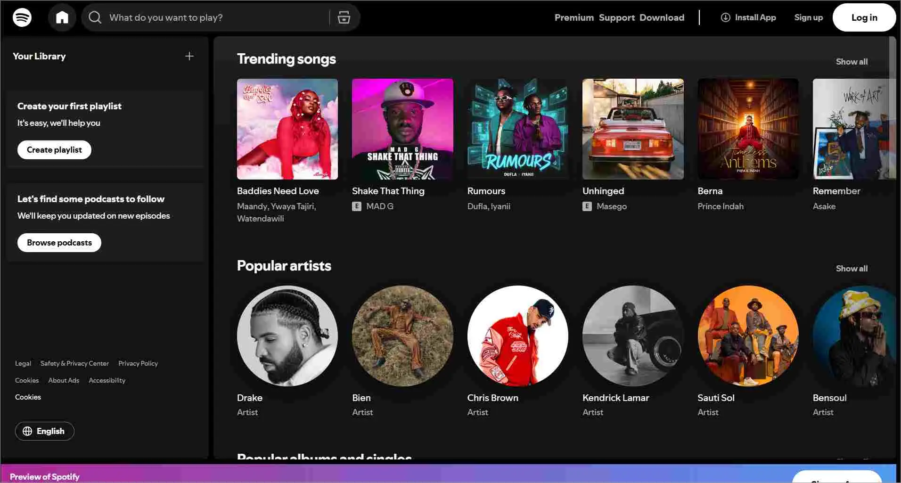Open the Premium menu item
The height and width of the screenshot is (483, 901).
coord(574,17)
